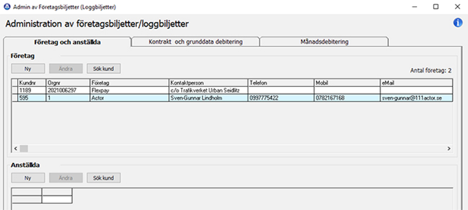Click the Kundnr column header

[x=32, y=83]
